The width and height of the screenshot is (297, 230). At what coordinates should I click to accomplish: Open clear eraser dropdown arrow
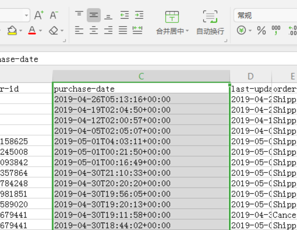[62, 31]
